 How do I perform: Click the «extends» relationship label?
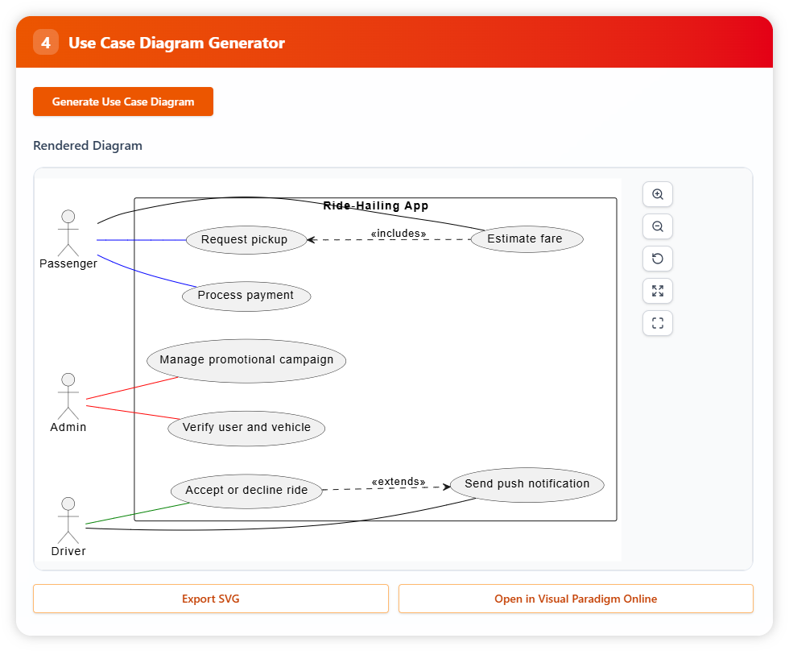click(399, 482)
